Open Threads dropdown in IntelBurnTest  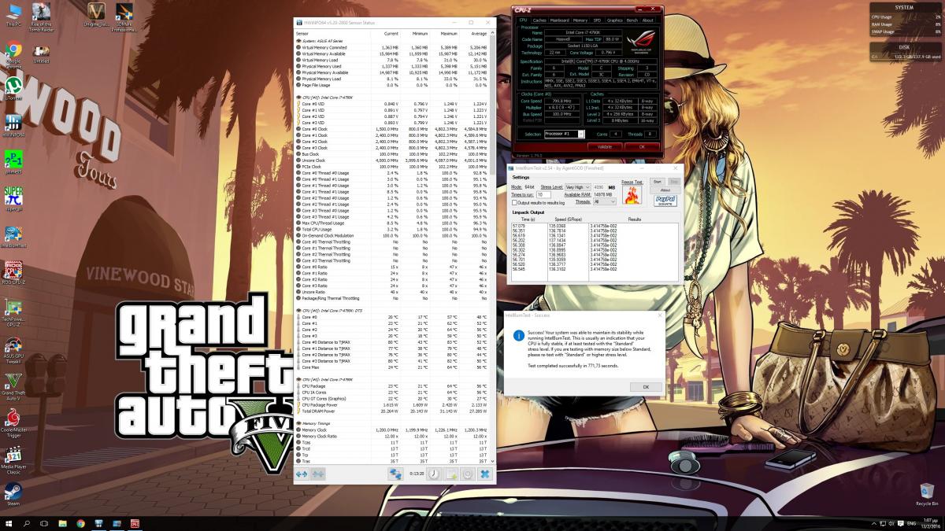coord(605,201)
